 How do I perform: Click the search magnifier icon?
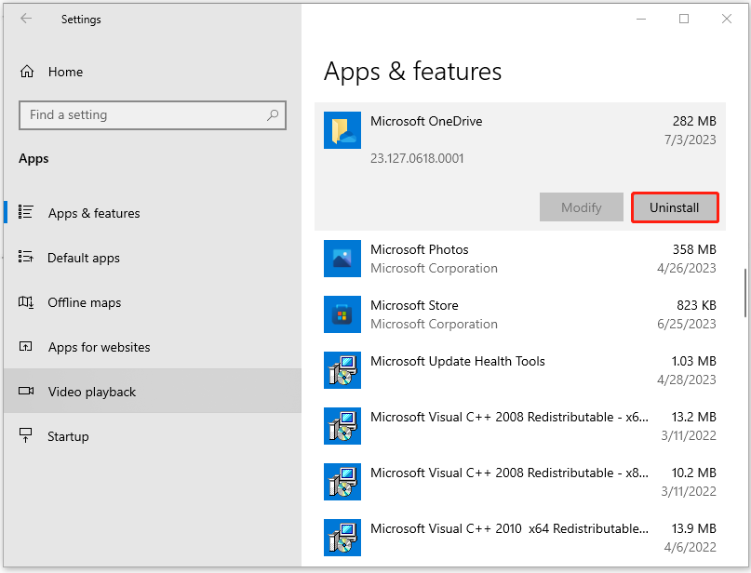273,115
